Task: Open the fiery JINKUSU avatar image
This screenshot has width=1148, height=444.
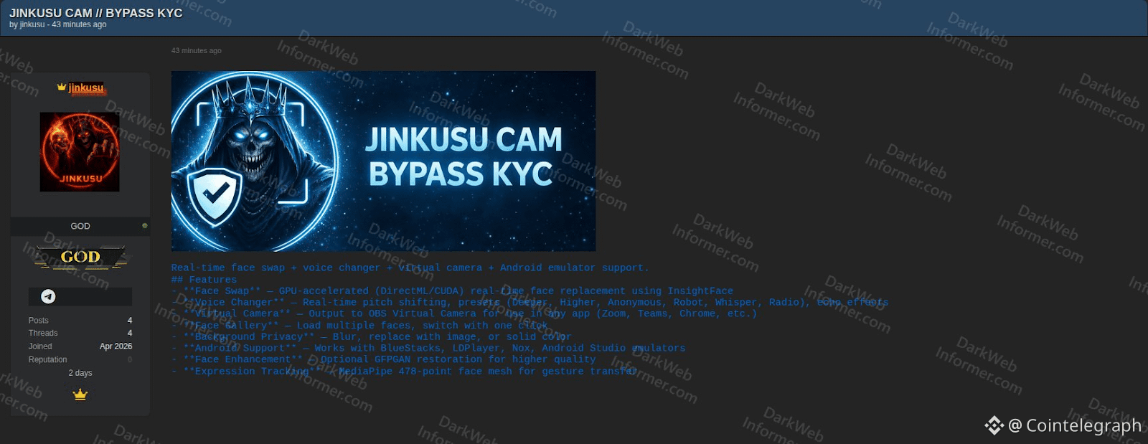Action: click(80, 151)
